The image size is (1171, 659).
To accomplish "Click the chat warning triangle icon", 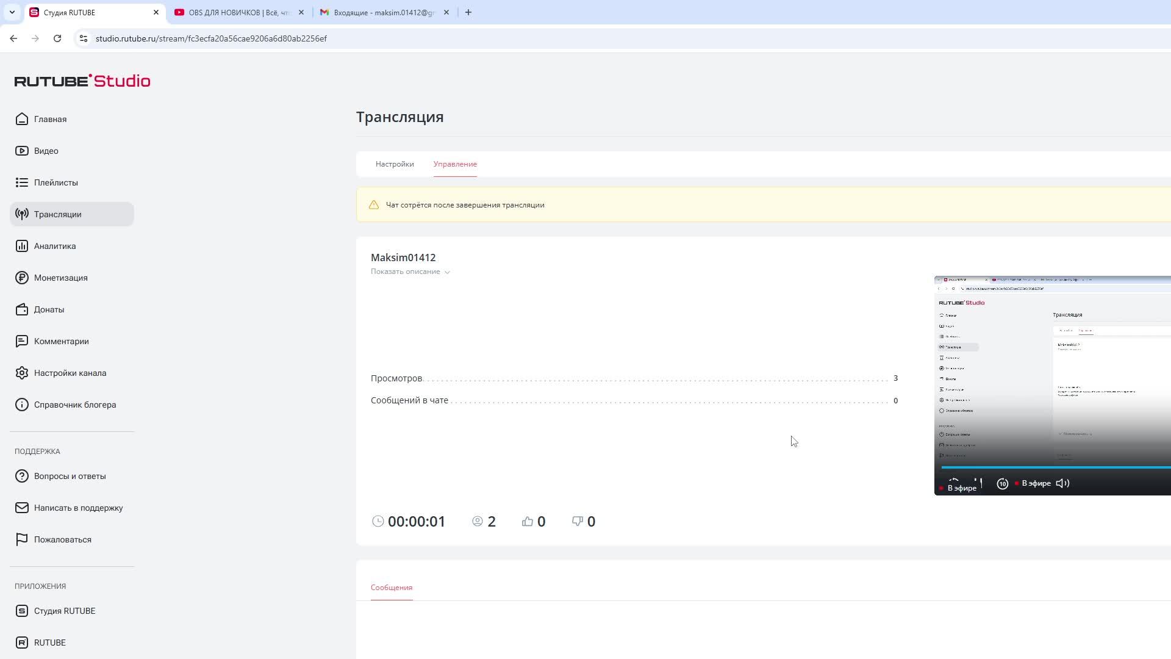I will tap(374, 205).
